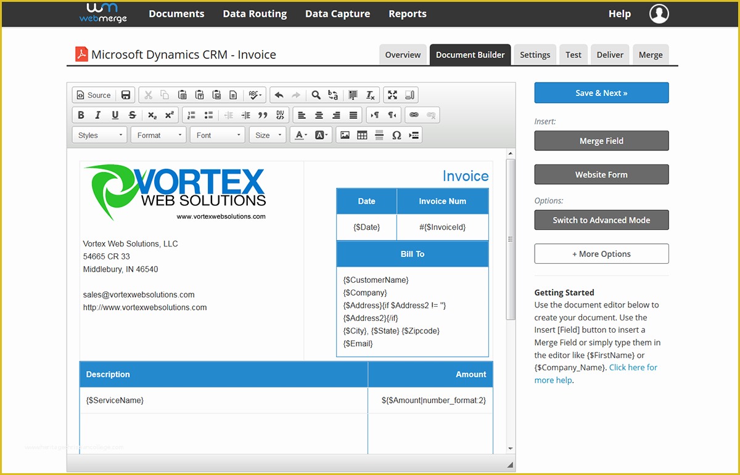Click the Paste clipboard icon
740x475 pixels.
coord(182,95)
